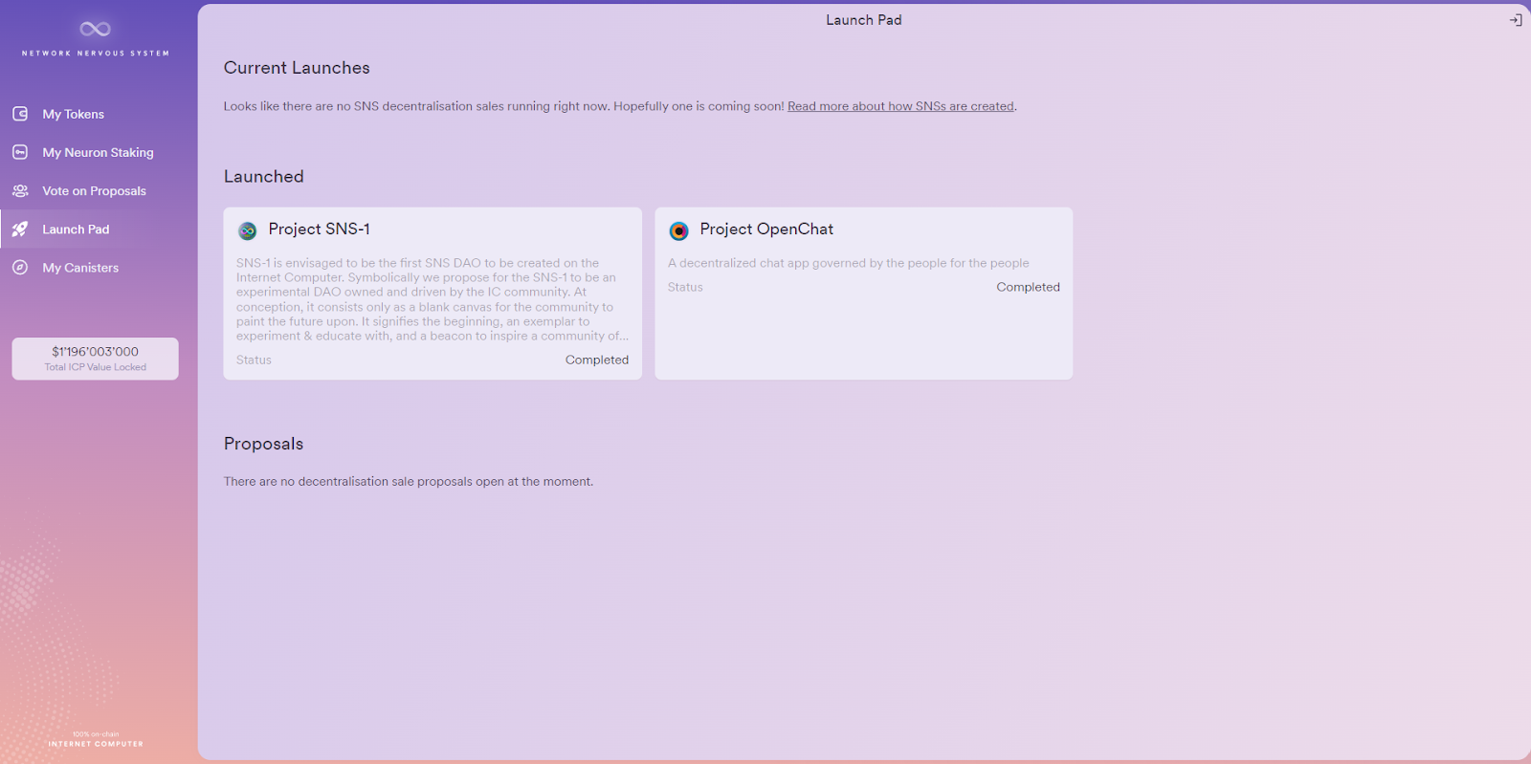Click 'There are no decentralisation sale proposals' text

pyautogui.click(x=409, y=482)
